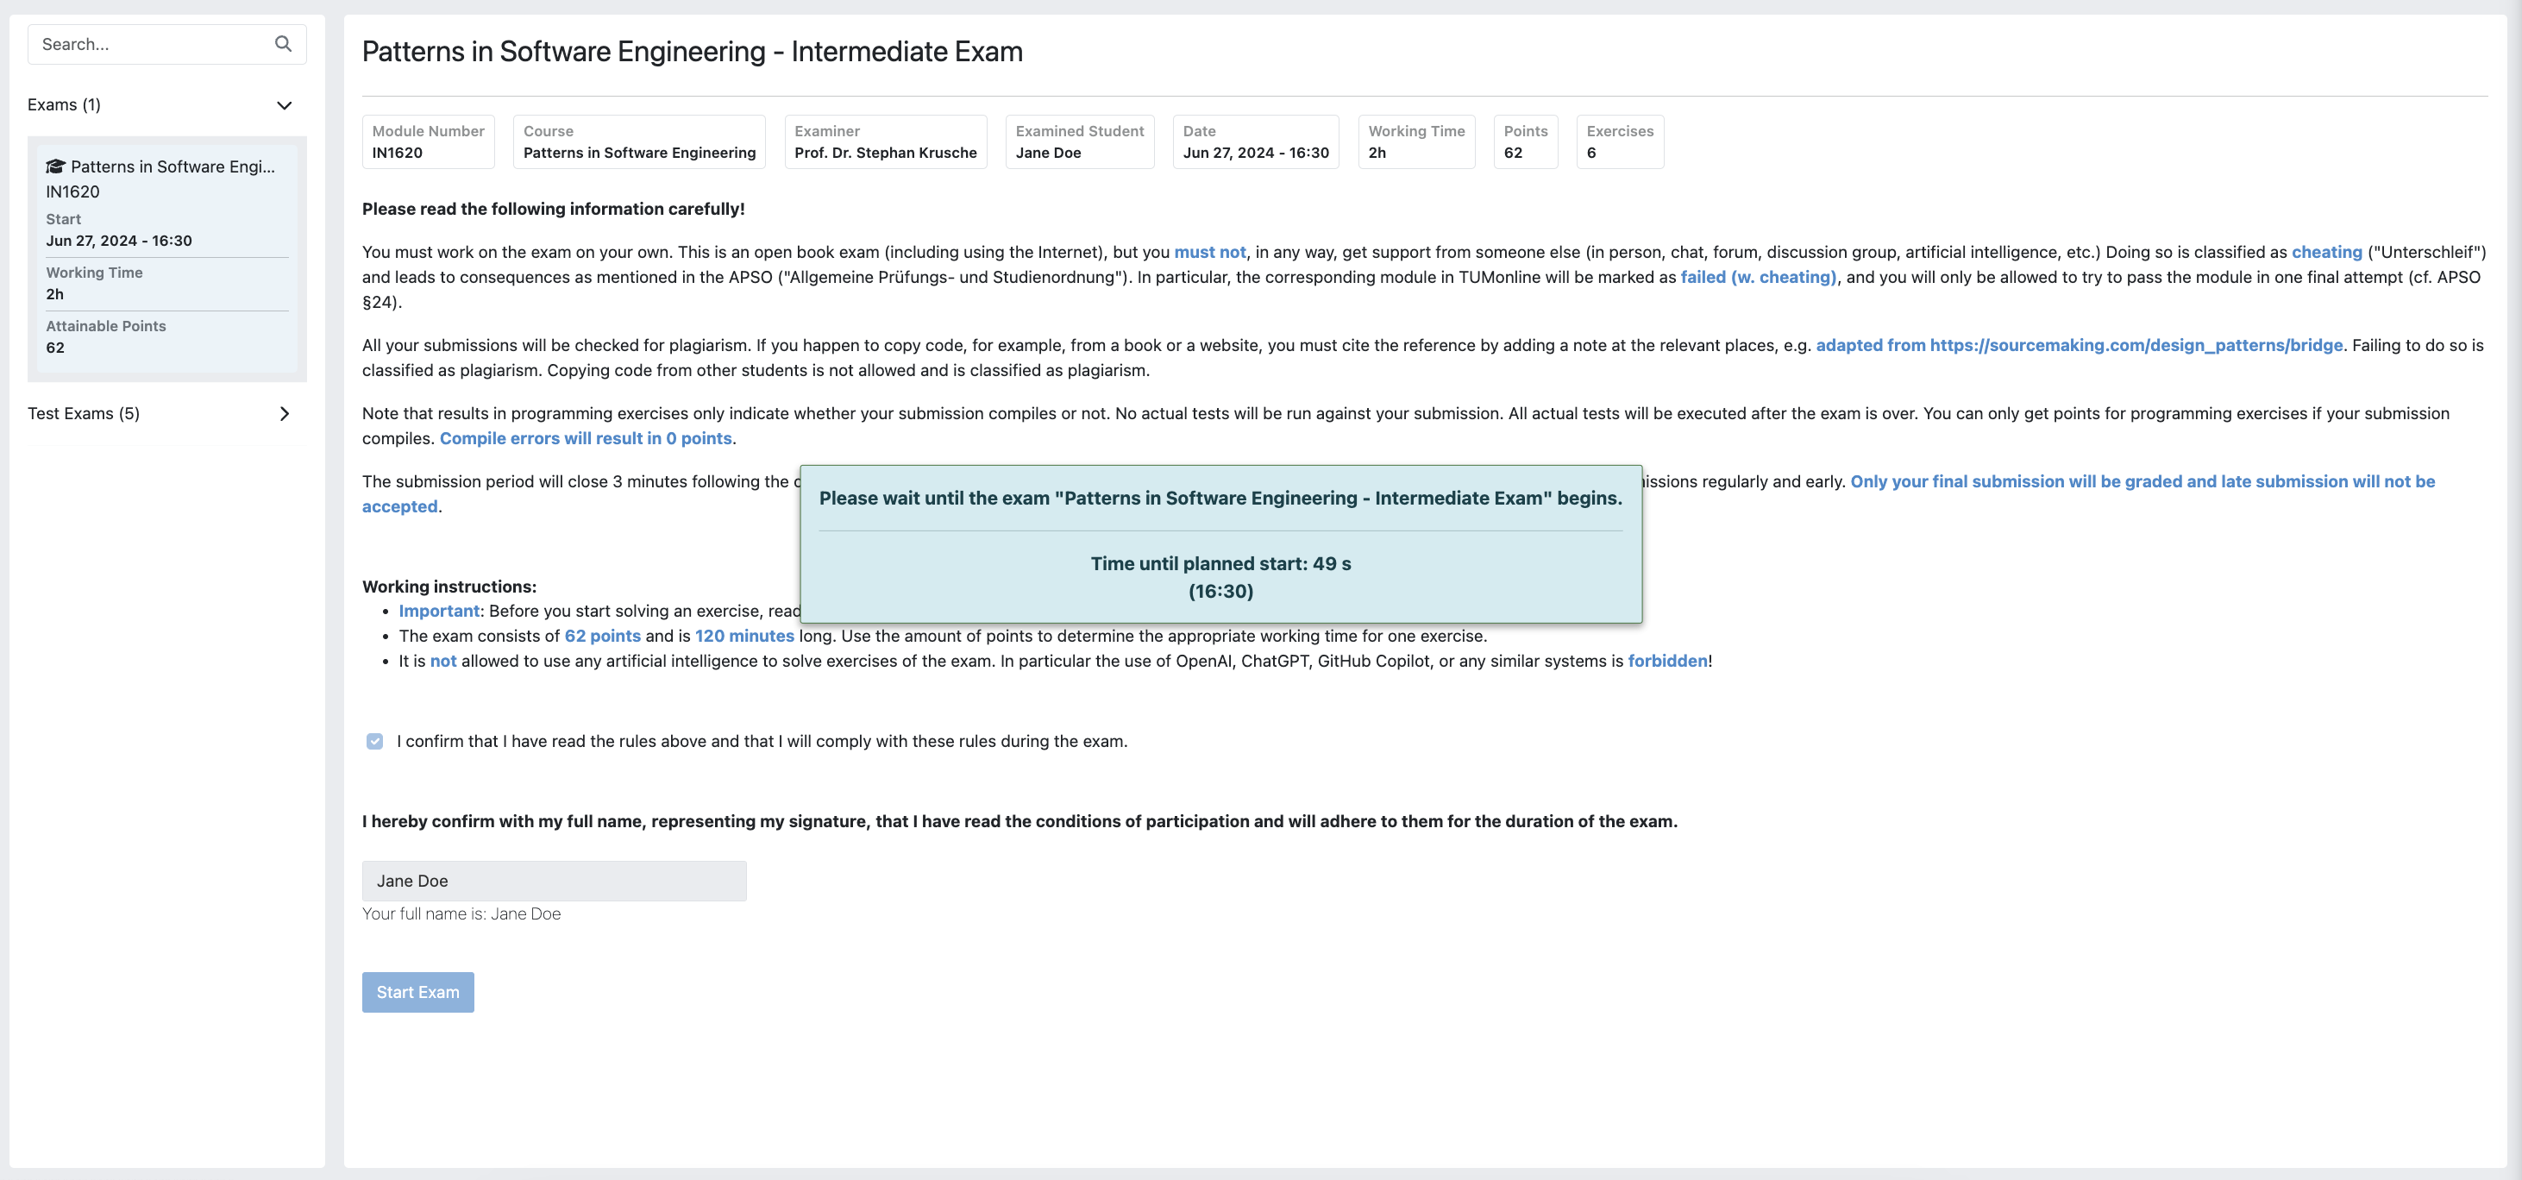Viewport: 2522px width, 1180px height.
Task: Open the sourcemaking.com bridge pattern link
Action: 2079,345
